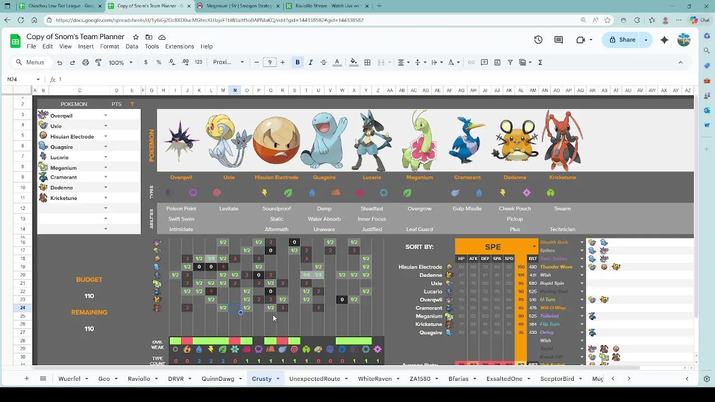The height and width of the screenshot is (402, 715).
Task: Open the borders tool
Action: [368, 63]
